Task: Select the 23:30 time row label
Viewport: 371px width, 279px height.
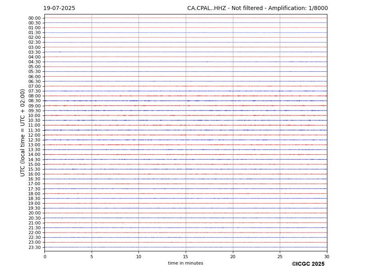Action: coord(34,247)
